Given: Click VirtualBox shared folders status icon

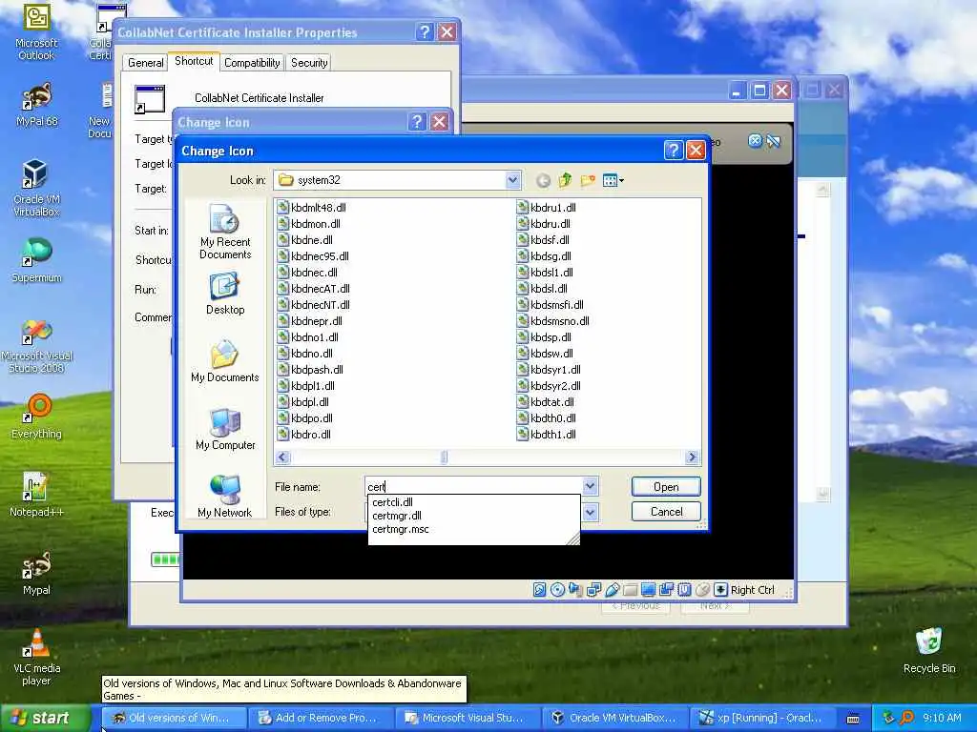Looking at the screenshot, I should 630,589.
